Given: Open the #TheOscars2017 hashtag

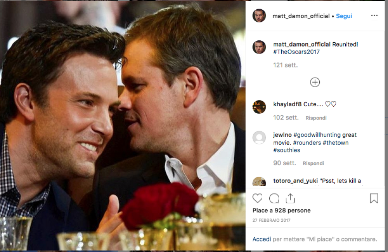Looking at the screenshot, I should click(296, 52).
